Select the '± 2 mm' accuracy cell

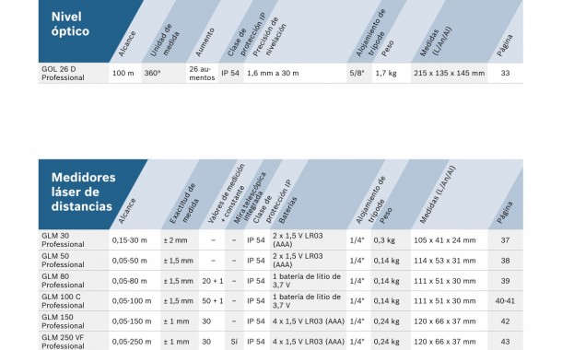(175, 240)
